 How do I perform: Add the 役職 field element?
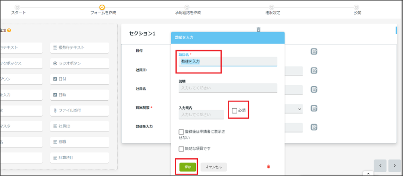tap(79, 142)
